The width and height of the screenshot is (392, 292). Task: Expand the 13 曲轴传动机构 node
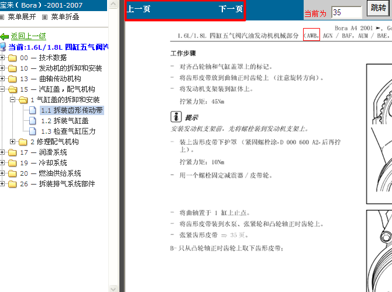click(2, 79)
